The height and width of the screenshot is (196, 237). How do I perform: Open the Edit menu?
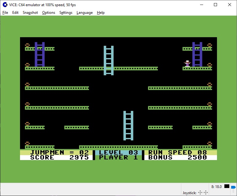15,13
